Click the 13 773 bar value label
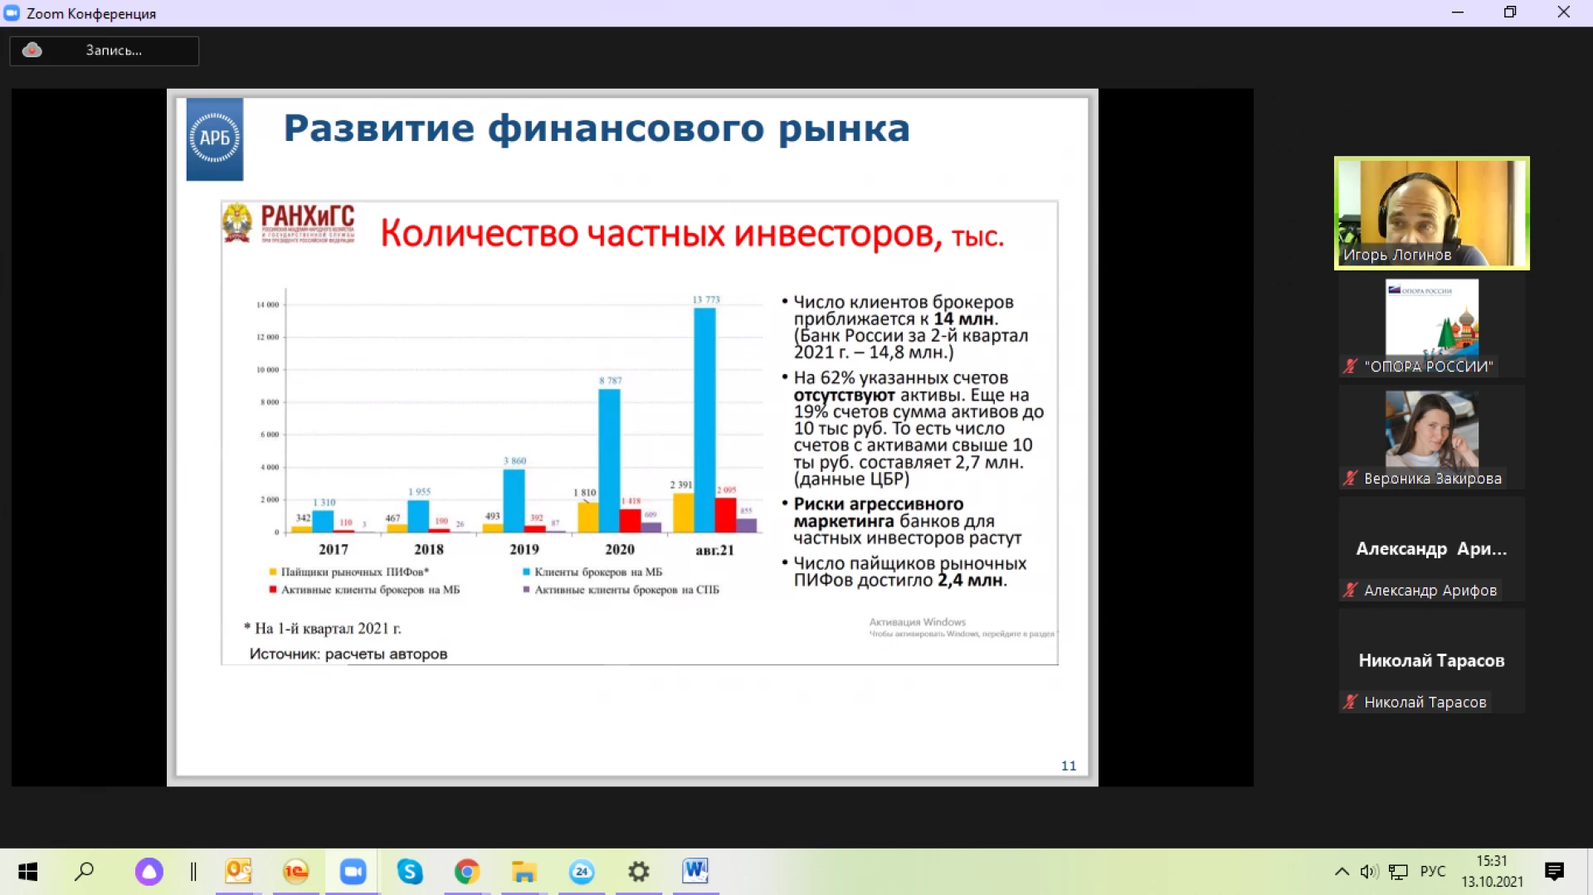The image size is (1593, 895). coord(707,299)
